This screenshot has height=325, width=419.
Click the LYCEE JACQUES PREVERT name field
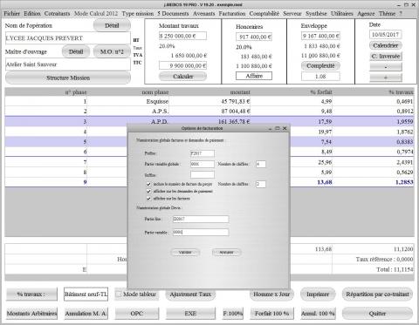click(68, 38)
